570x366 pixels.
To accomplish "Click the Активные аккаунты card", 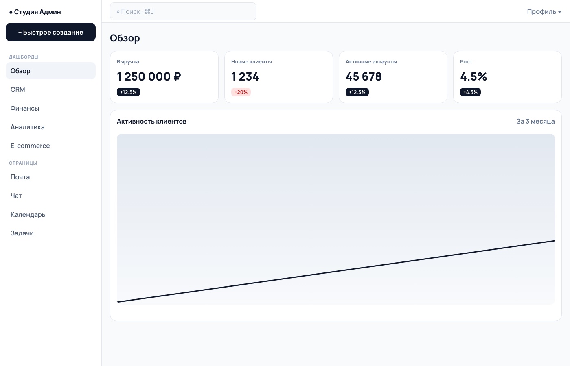I will tap(393, 77).
